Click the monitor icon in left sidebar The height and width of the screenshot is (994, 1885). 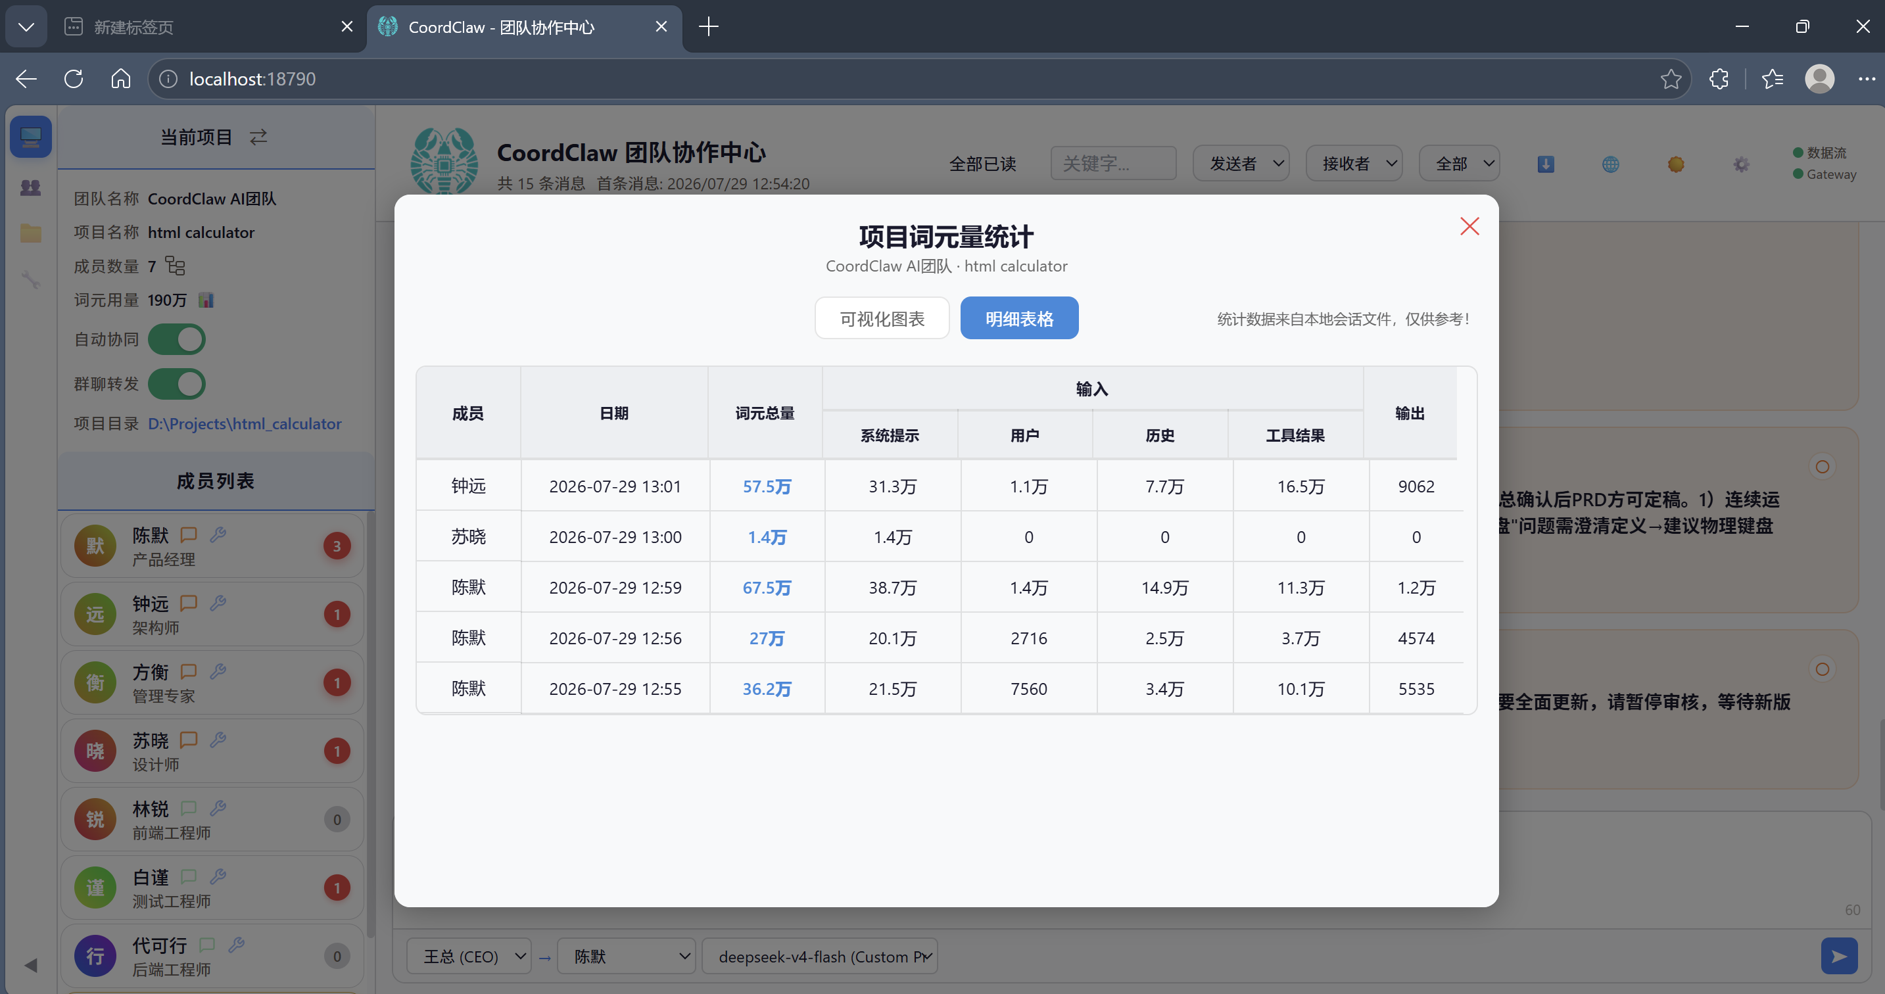[x=31, y=137]
